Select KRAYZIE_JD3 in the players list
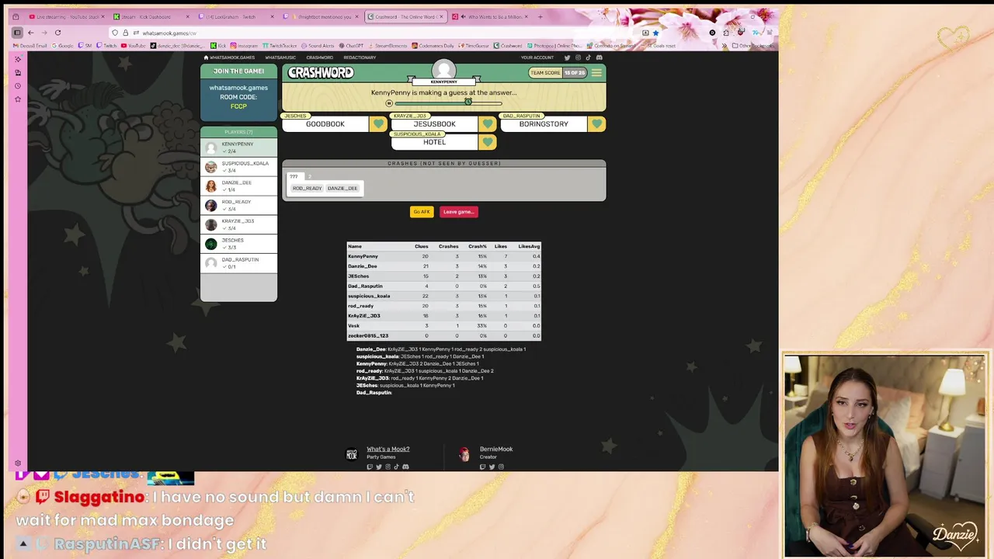Image resolution: width=994 pixels, height=559 pixels. [x=238, y=224]
